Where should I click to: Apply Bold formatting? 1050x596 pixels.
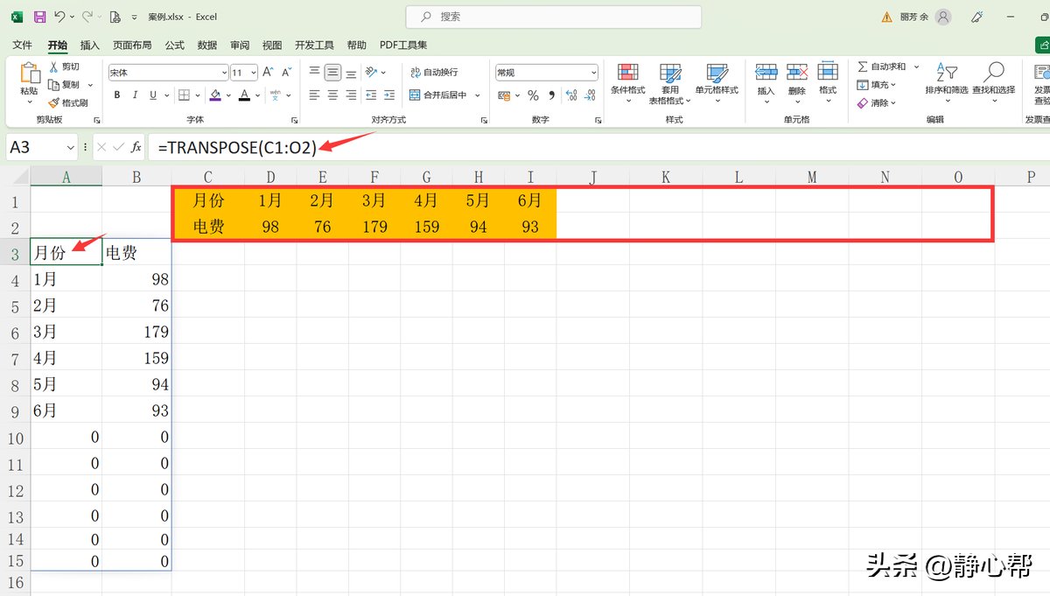[115, 95]
